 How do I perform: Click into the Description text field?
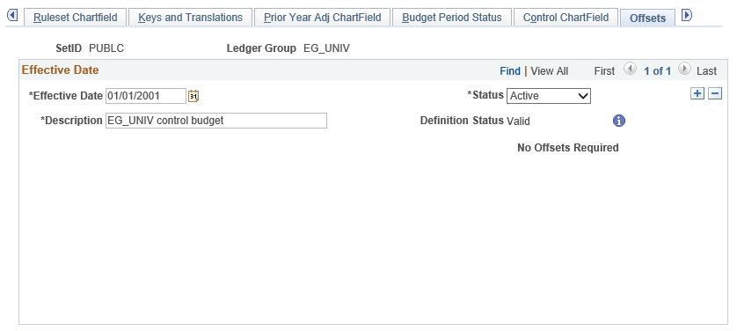[216, 121]
